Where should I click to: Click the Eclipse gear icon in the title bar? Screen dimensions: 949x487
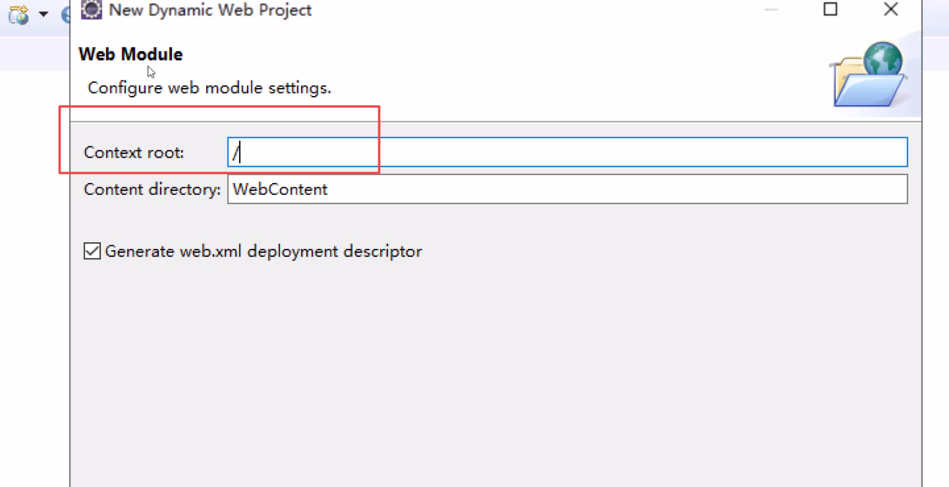tap(91, 10)
